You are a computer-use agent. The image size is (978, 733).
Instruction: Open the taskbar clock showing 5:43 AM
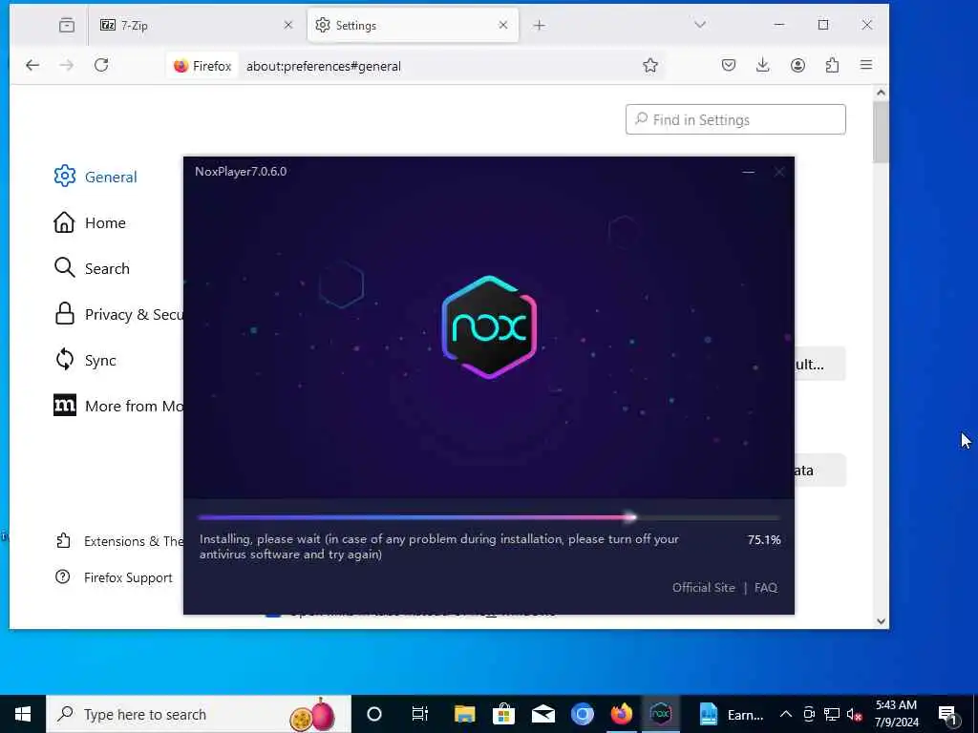(896, 714)
